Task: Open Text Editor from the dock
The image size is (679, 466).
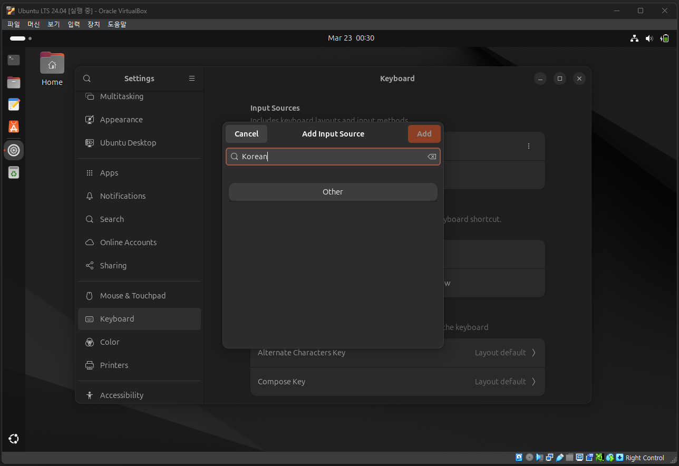Action: tap(14, 104)
